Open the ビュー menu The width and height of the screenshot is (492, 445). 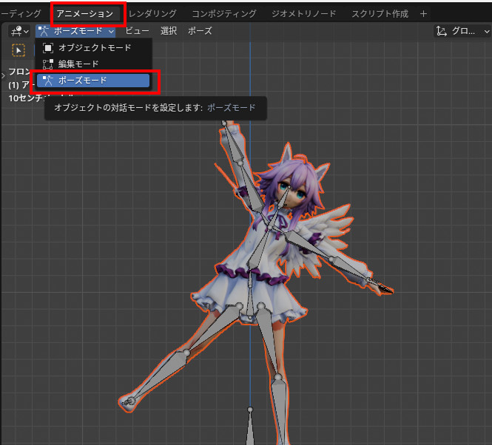pyautogui.click(x=136, y=31)
